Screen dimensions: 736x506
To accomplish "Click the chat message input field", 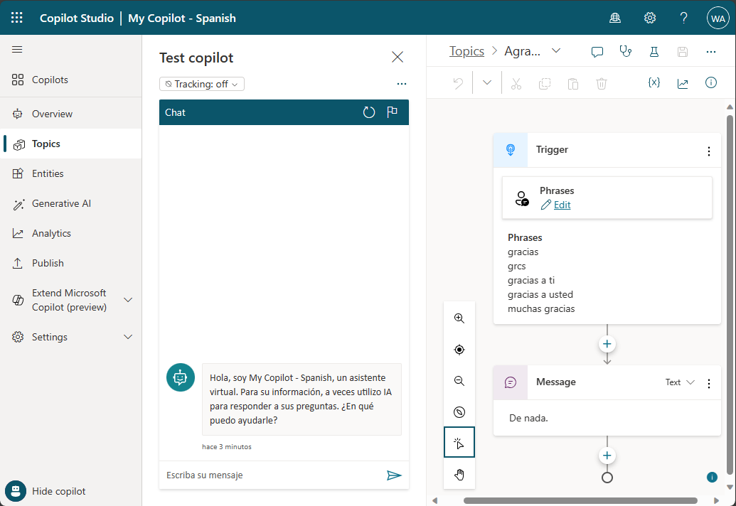I will [x=272, y=475].
